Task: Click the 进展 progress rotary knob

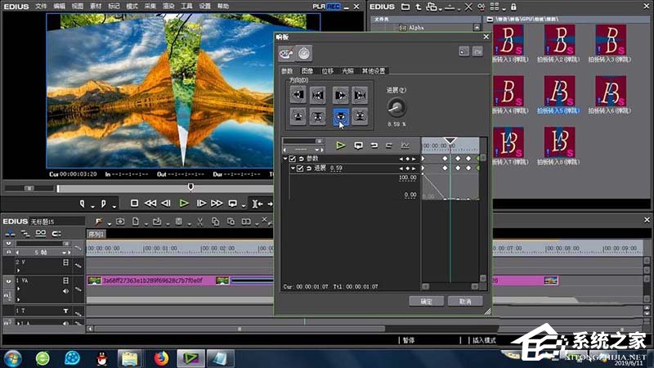Action: click(x=396, y=105)
